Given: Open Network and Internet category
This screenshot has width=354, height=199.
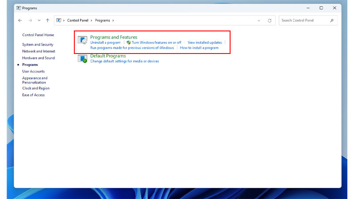Looking at the screenshot, I should [38, 51].
